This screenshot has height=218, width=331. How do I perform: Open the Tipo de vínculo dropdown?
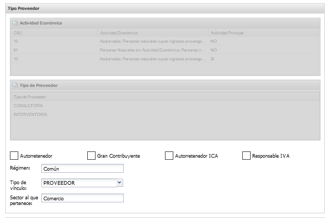pyautogui.click(x=120, y=183)
